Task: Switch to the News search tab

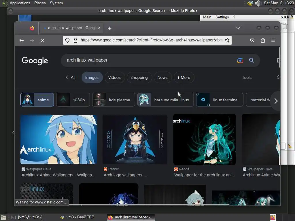Action: [162, 77]
